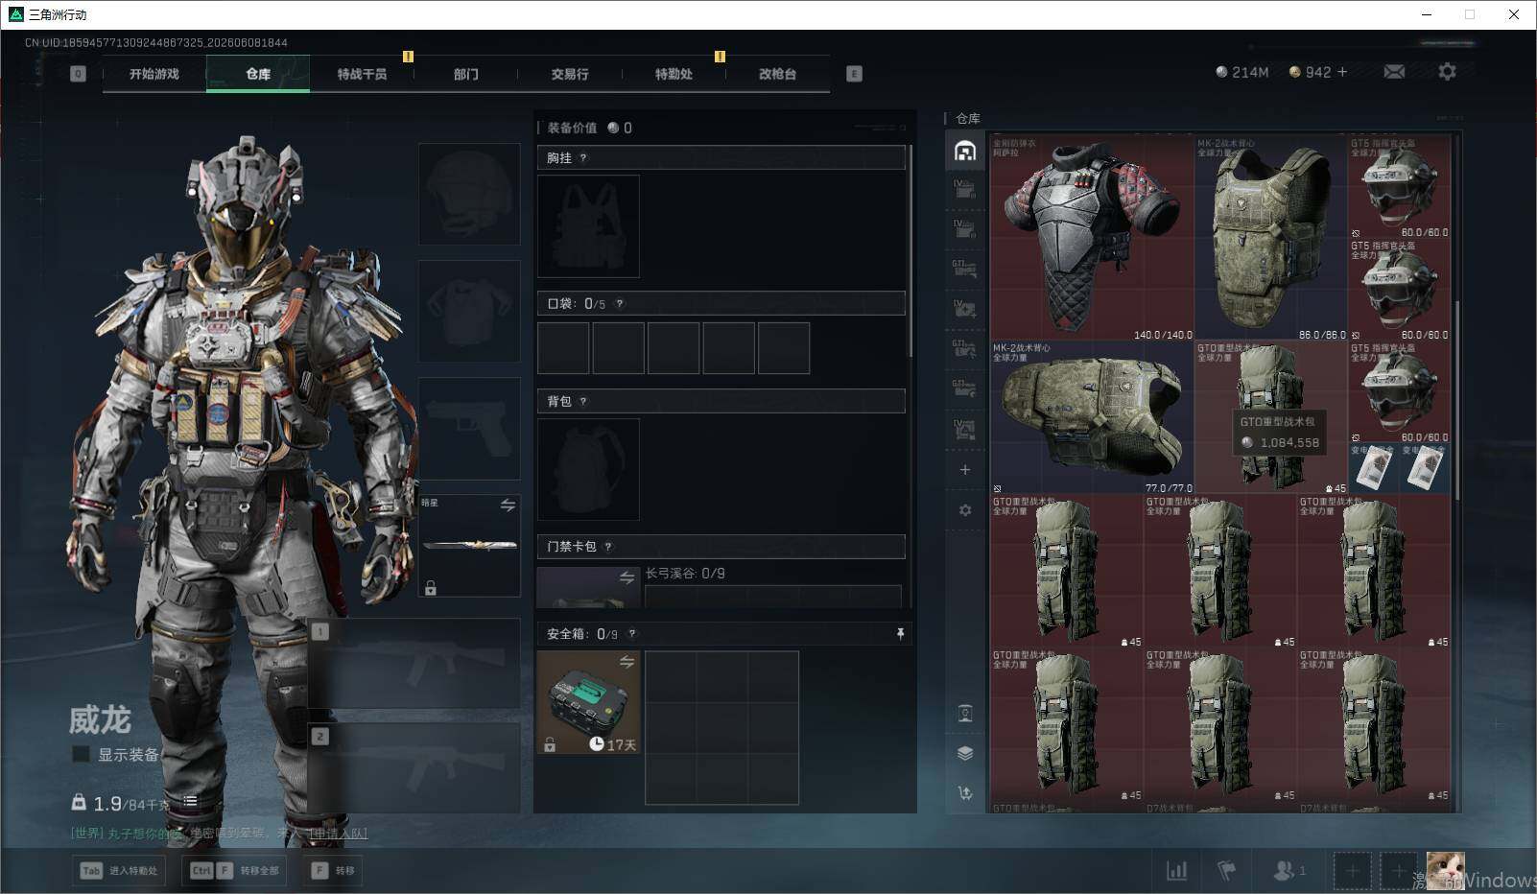This screenshot has width=1537, height=894.
Task: Click the 申请入队 link in chat
Action: click(x=338, y=834)
